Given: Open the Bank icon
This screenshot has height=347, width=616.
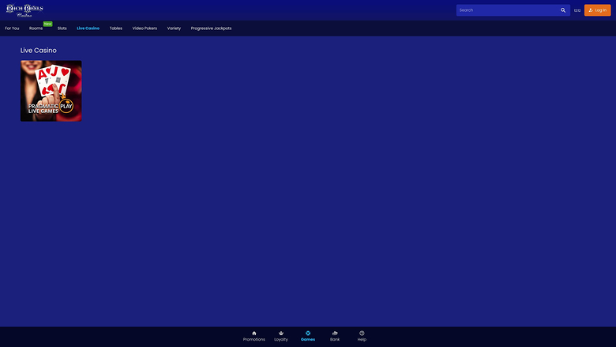Looking at the screenshot, I should coord(335,333).
